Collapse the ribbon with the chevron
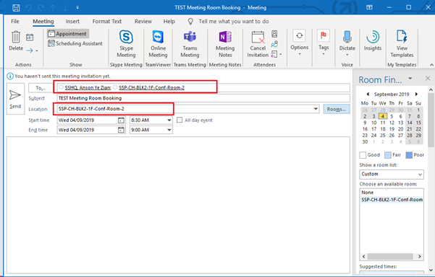Screen dimensions: 435x277 (431, 65)
